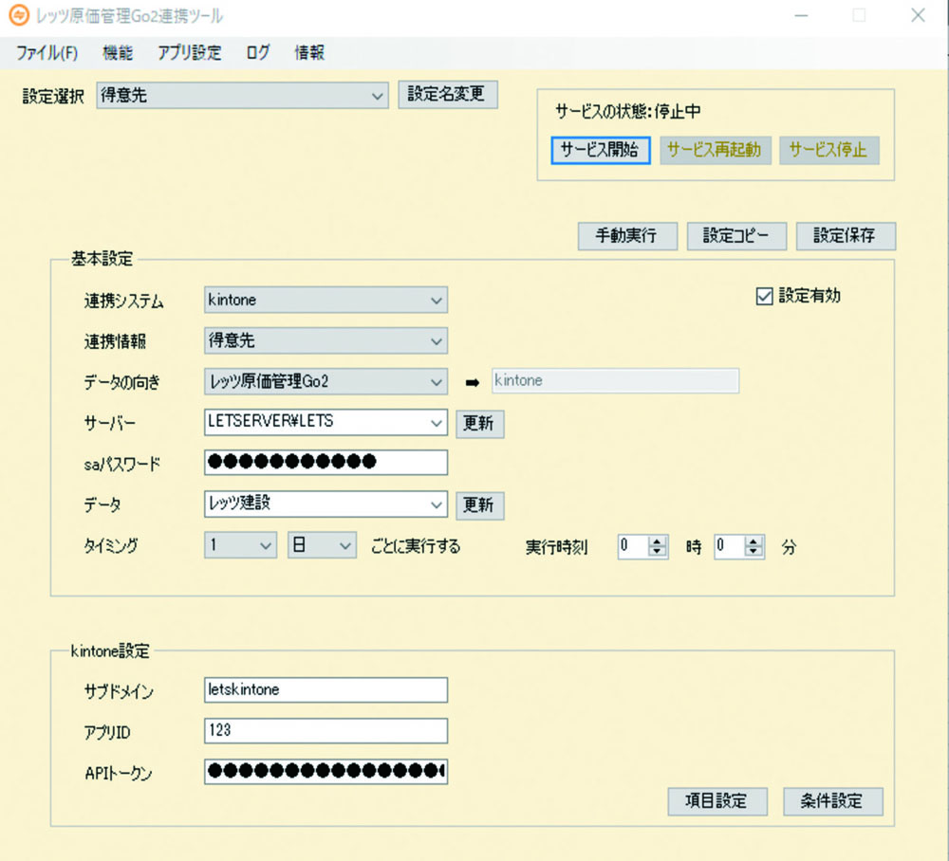Expand the データ dropdown showing レッツ建設
Image resolution: width=949 pixels, height=861 pixels.
(x=326, y=504)
